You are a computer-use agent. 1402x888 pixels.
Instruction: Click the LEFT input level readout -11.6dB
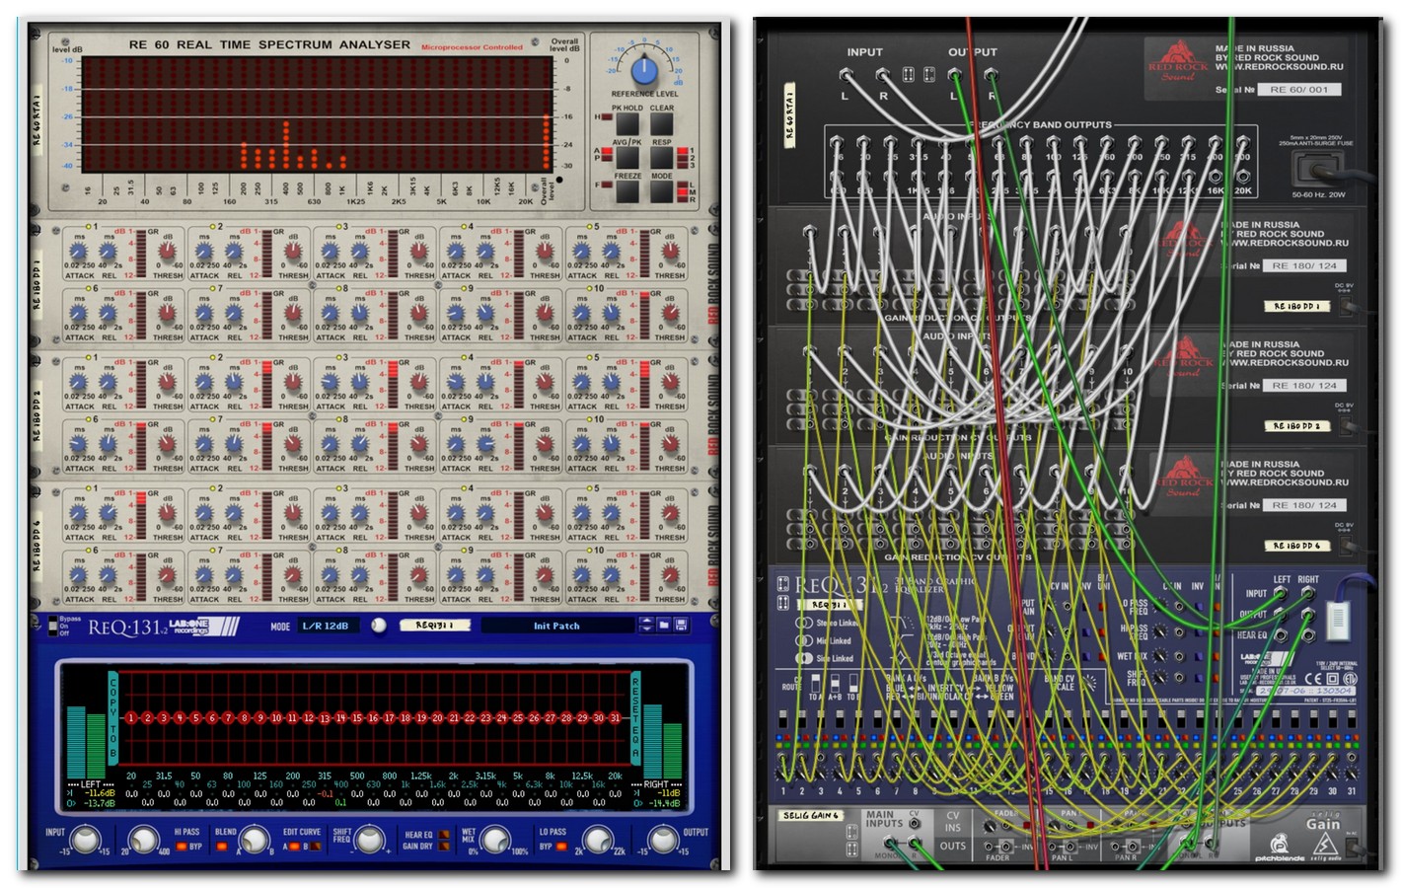click(99, 793)
